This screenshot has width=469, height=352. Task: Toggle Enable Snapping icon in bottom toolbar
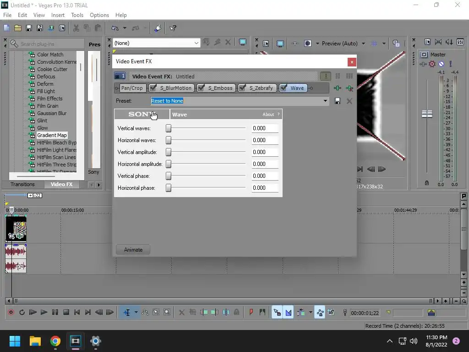277,313
